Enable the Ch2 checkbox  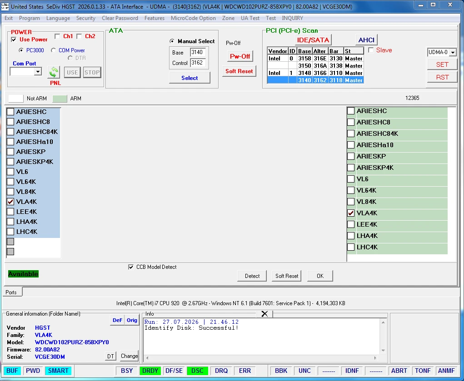pos(79,36)
